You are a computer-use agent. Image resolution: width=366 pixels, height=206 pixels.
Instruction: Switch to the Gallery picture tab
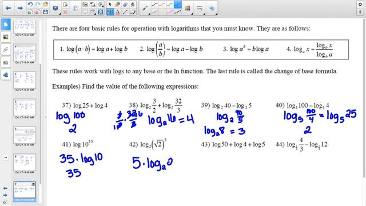6,37
